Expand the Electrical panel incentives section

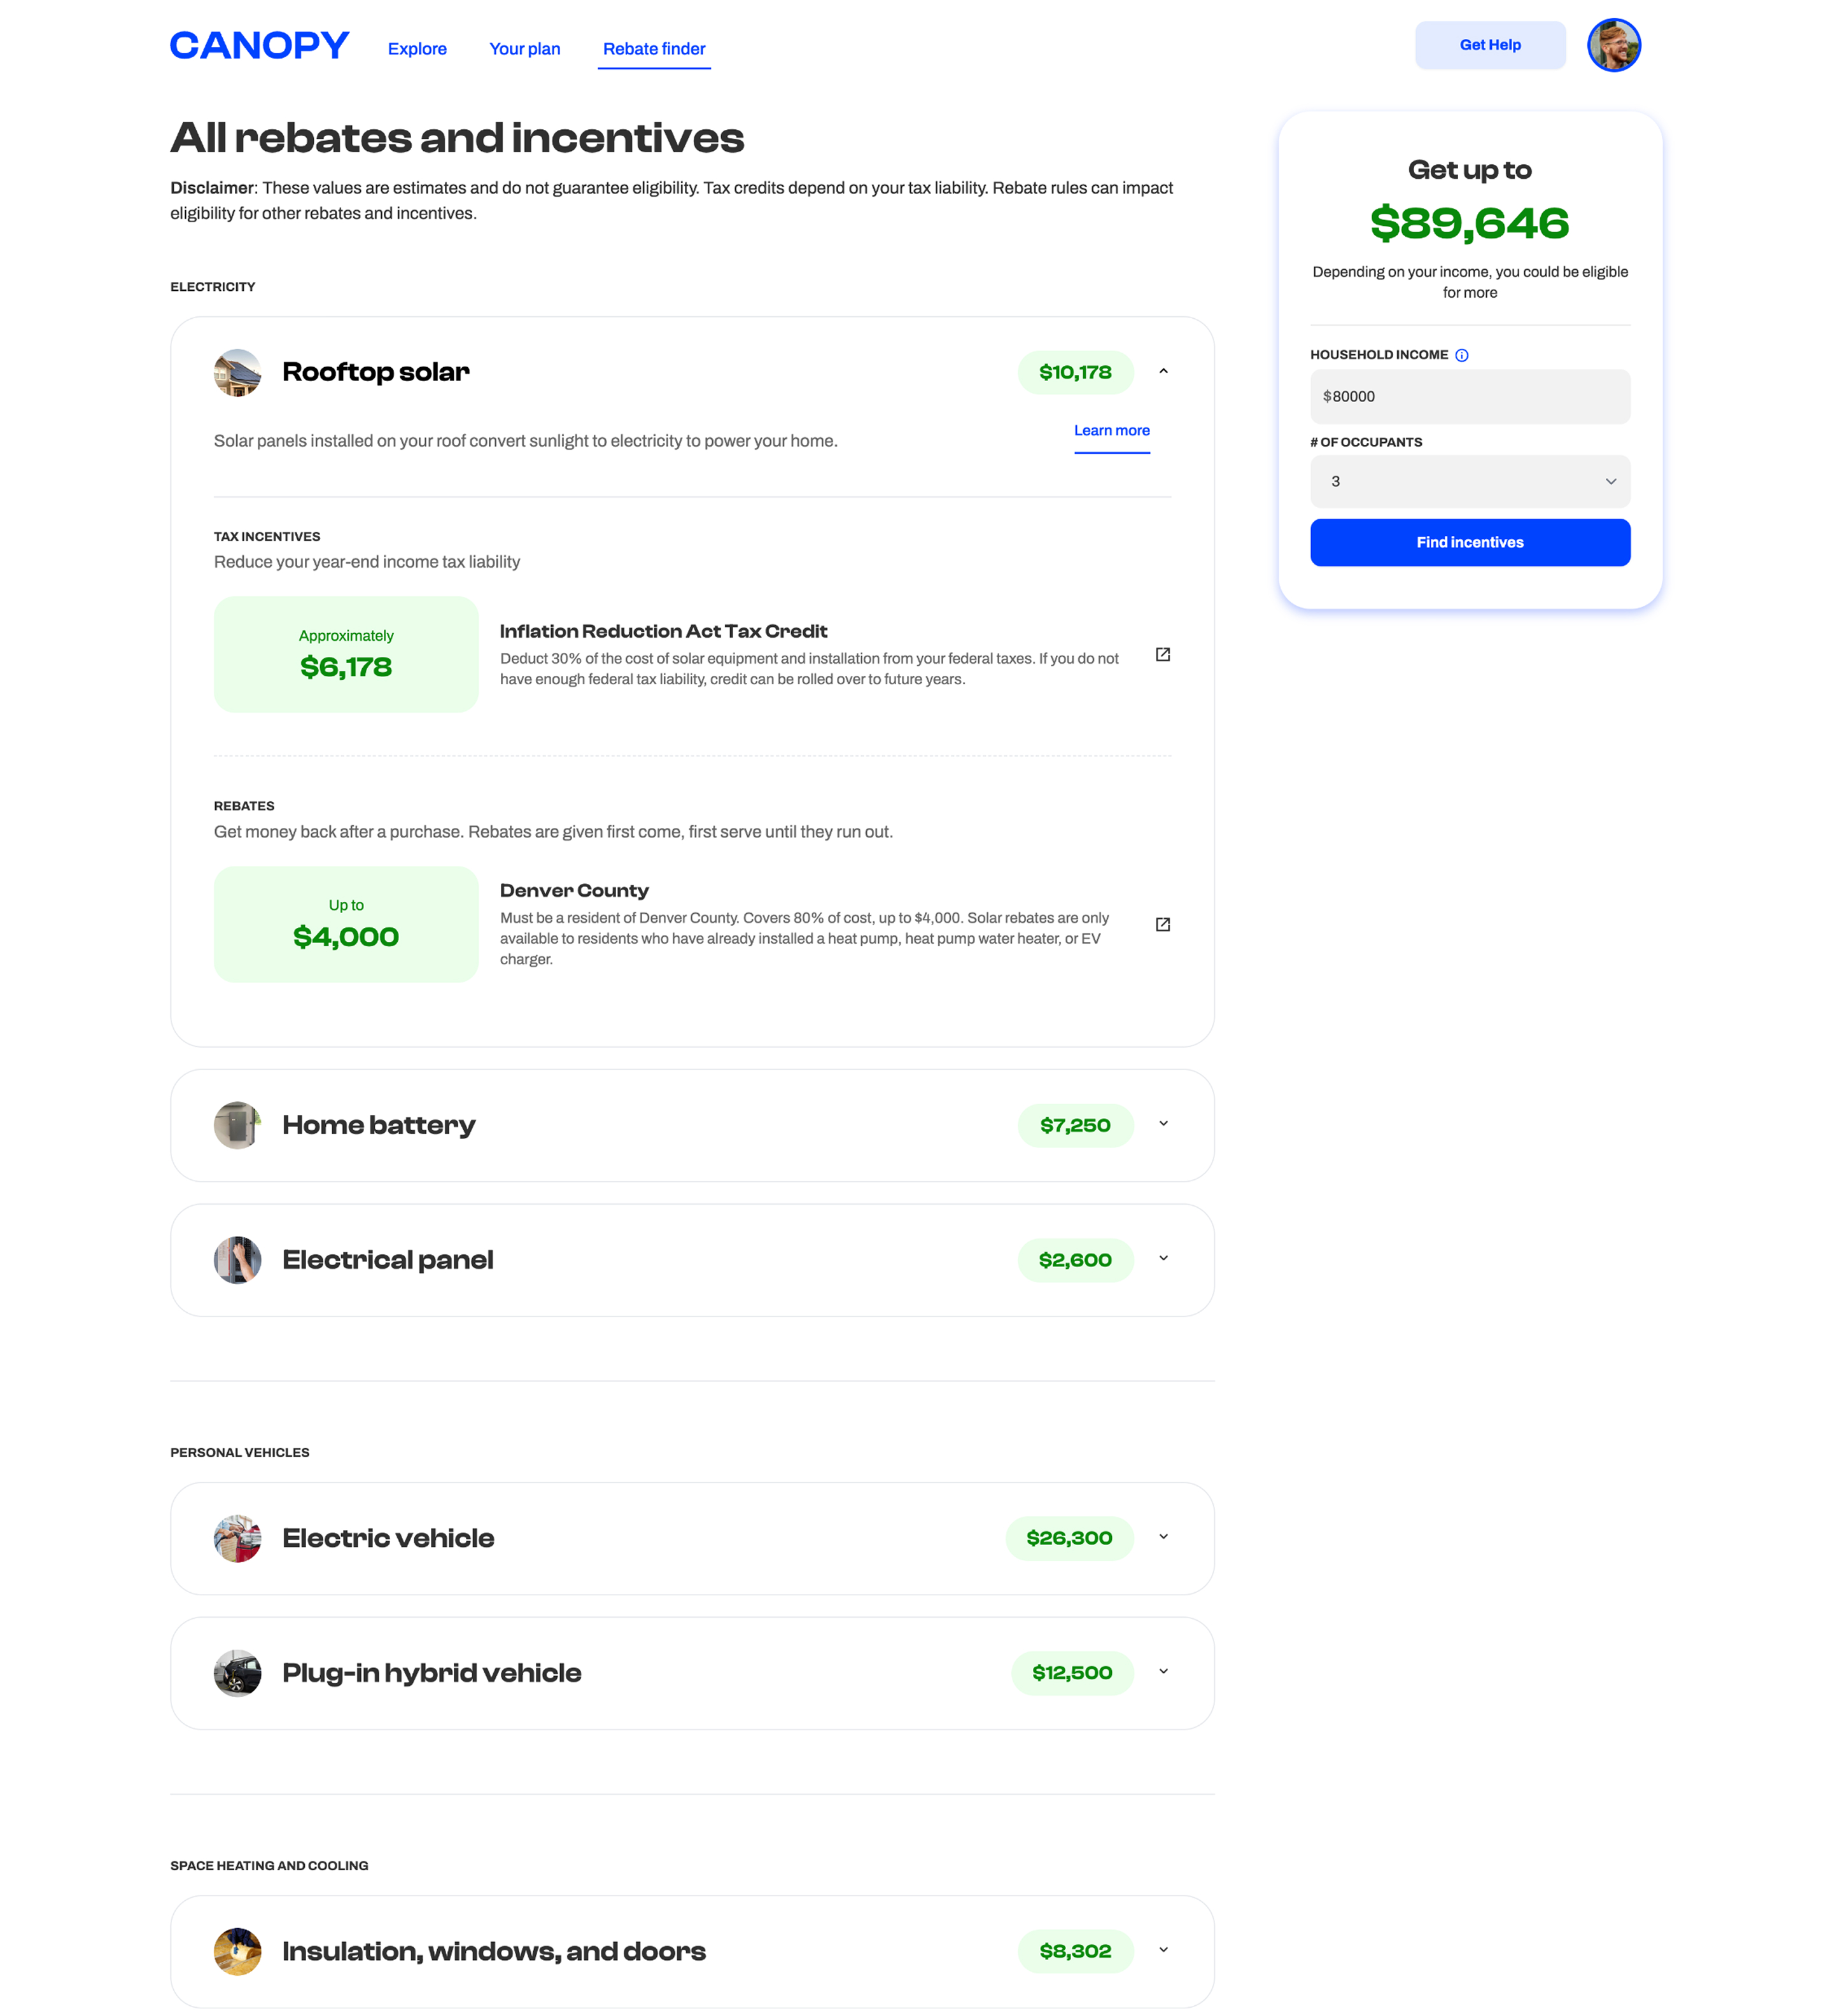[1164, 1259]
